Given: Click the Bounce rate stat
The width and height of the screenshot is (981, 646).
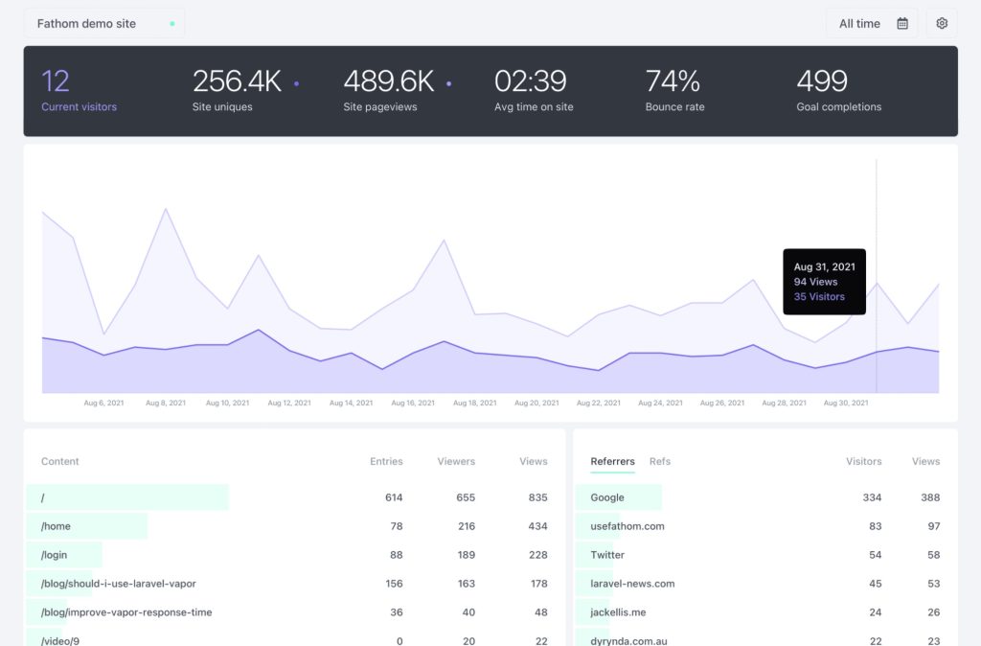Looking at the screenshot, I should click(674, 91).
